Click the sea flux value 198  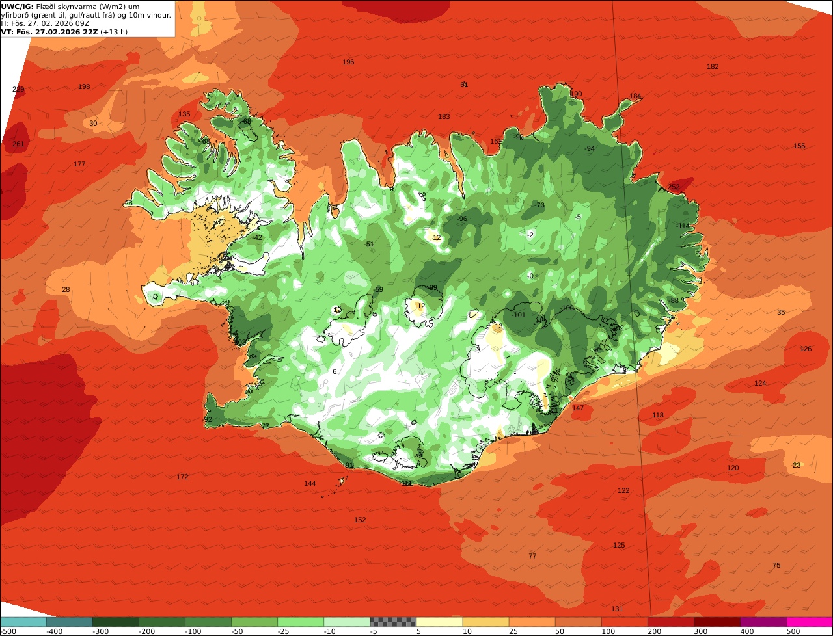(84, 86)
